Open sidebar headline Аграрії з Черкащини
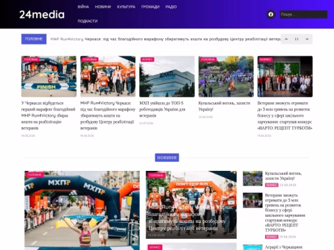The width and height of the screenshot is (334, 250). pyautogui.click(x=284, y=247)
